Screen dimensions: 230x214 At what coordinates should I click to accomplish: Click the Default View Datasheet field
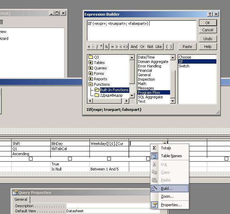113,211
